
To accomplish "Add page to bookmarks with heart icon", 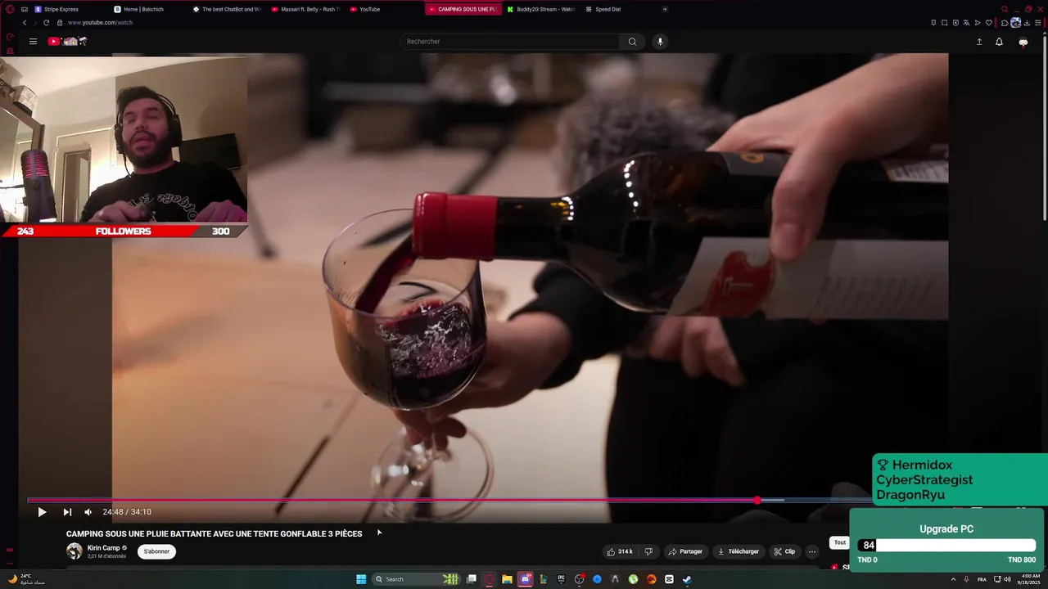I will (988, 23).
